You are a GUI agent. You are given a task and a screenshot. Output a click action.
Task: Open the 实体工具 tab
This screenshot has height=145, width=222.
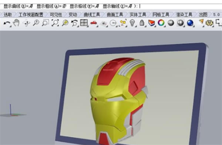click(x=138, y=15)
